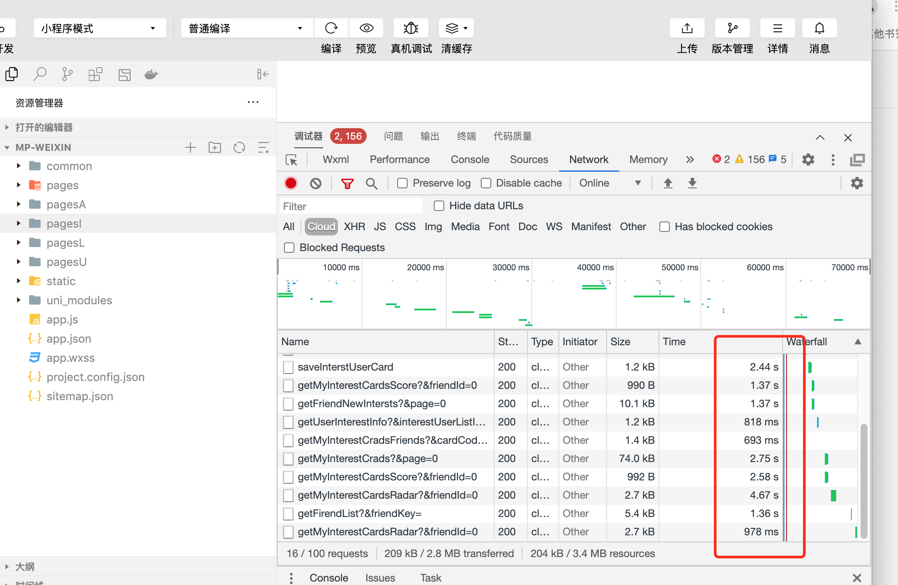Click the red record network button
The height and width of the screenshot is (585, 898).
pos(291,184)
